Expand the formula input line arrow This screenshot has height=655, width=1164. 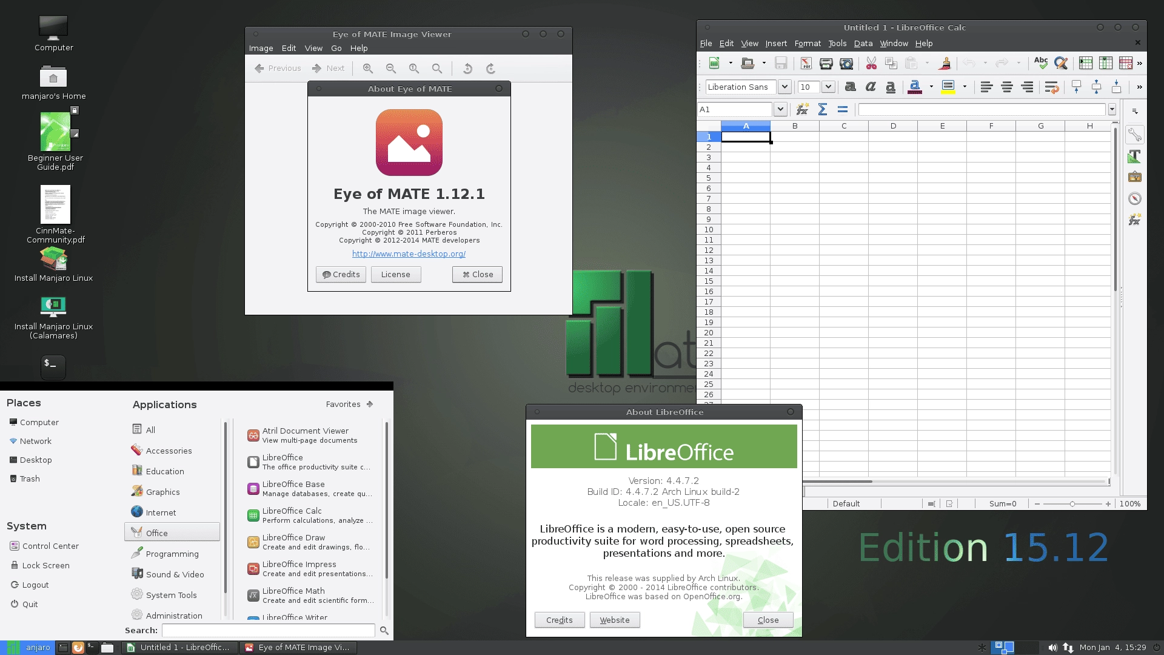pyautogui.click(x=1112, y=110)
